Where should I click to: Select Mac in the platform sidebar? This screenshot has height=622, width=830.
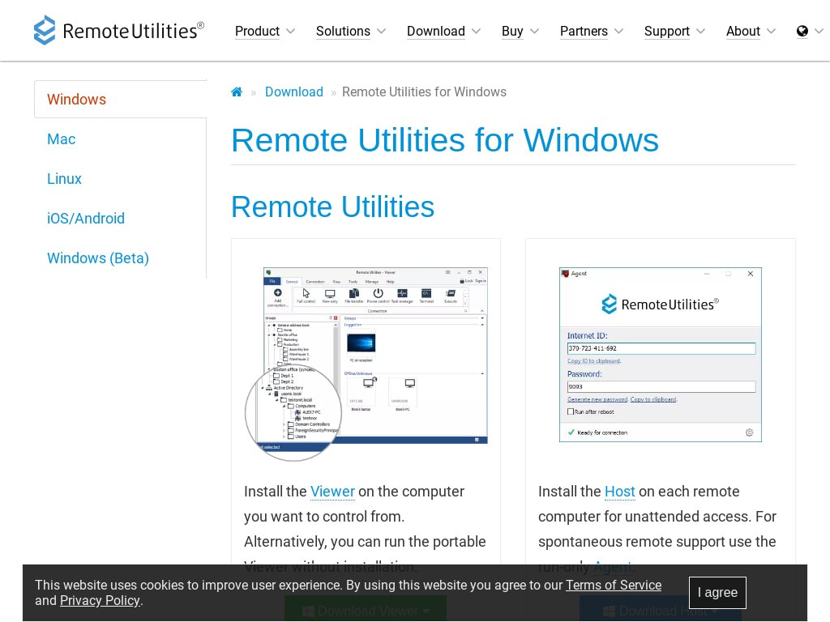coord(61,139)
